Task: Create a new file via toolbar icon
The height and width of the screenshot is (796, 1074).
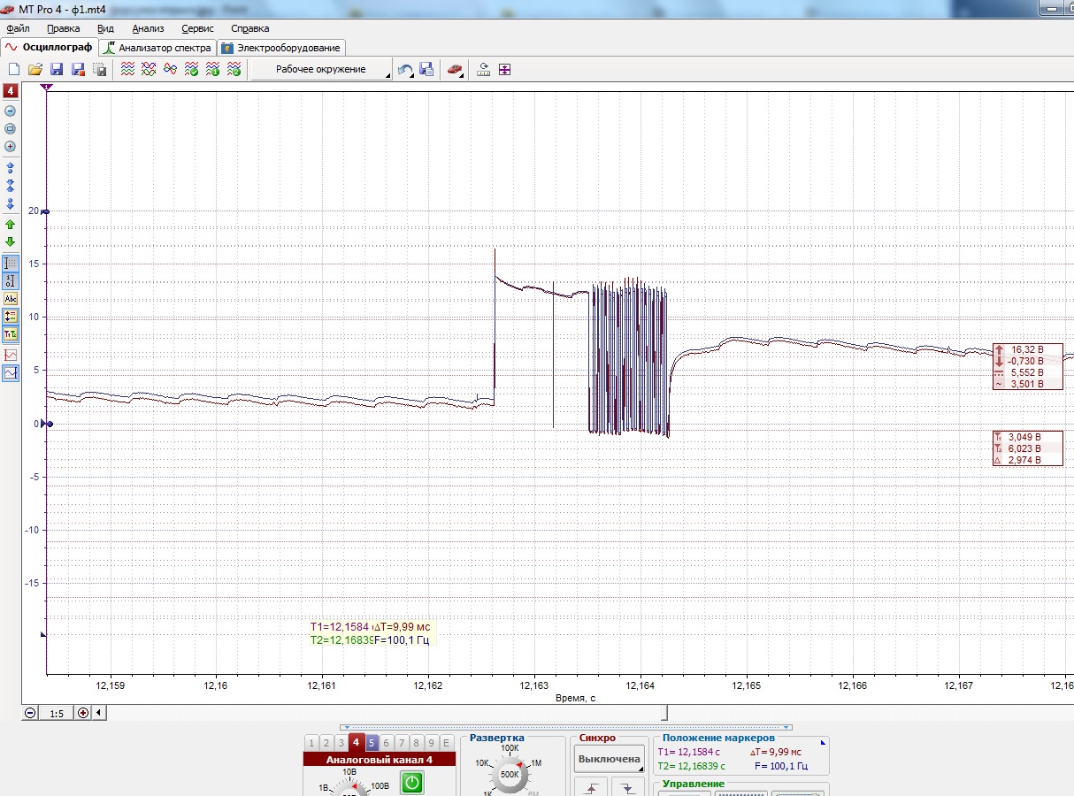Action: 14,69
